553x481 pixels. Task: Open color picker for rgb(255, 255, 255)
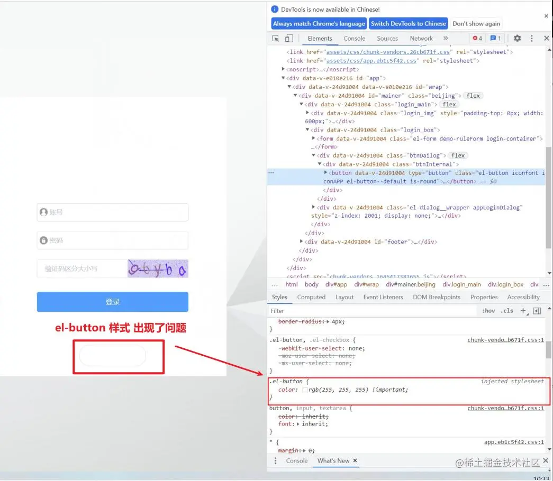[305, 390]
